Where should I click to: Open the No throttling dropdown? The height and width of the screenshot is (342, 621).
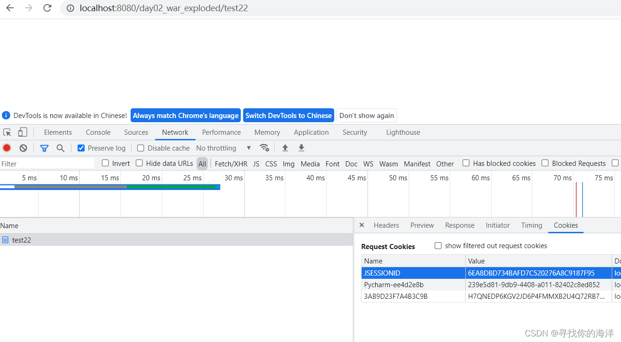click(224, 148)
